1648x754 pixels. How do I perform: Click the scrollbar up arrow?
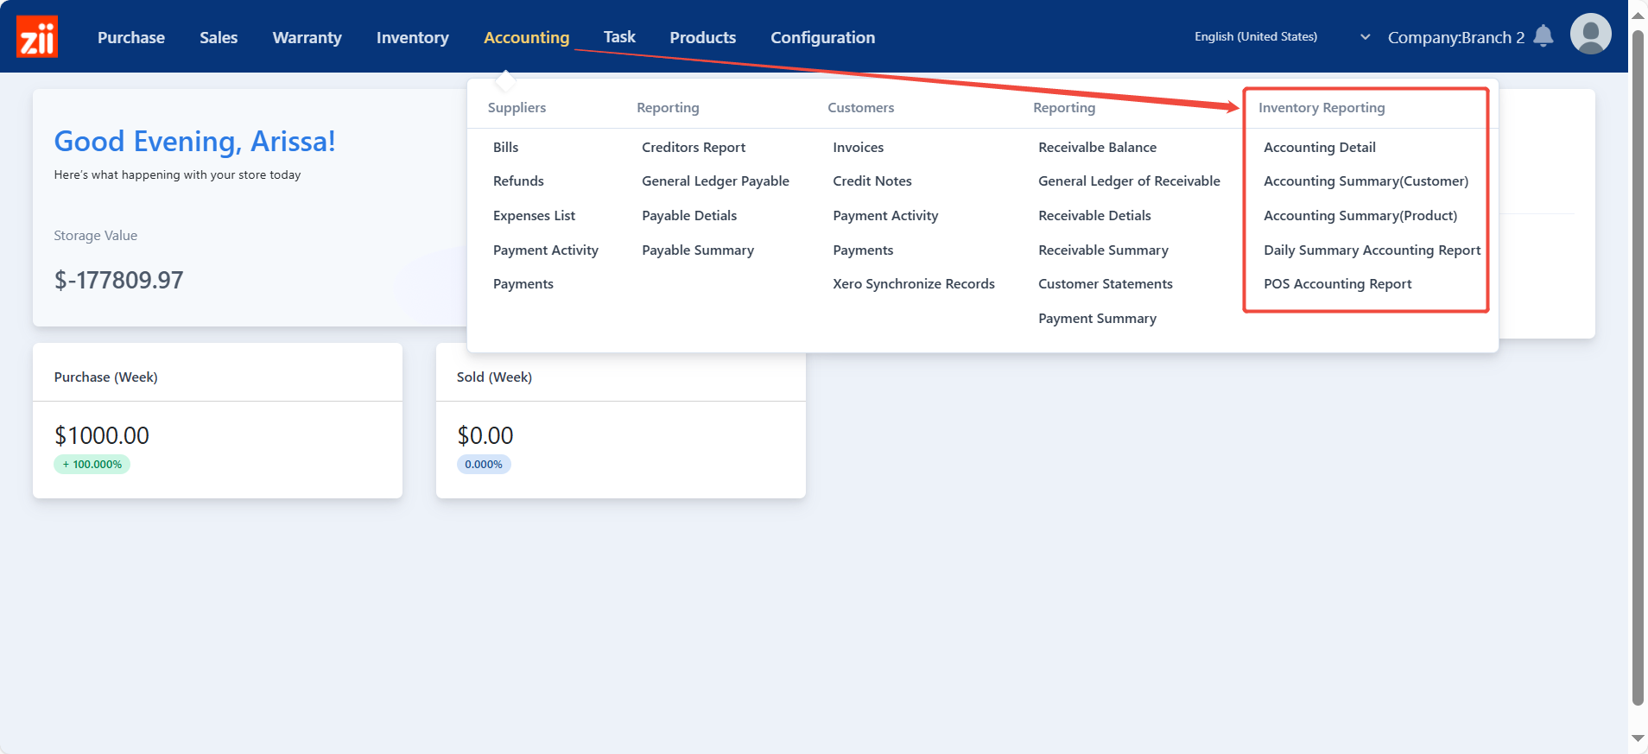click(x=1638, y=16)
